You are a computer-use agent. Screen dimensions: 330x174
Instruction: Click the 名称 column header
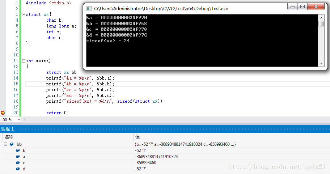[x=68, y=137]
